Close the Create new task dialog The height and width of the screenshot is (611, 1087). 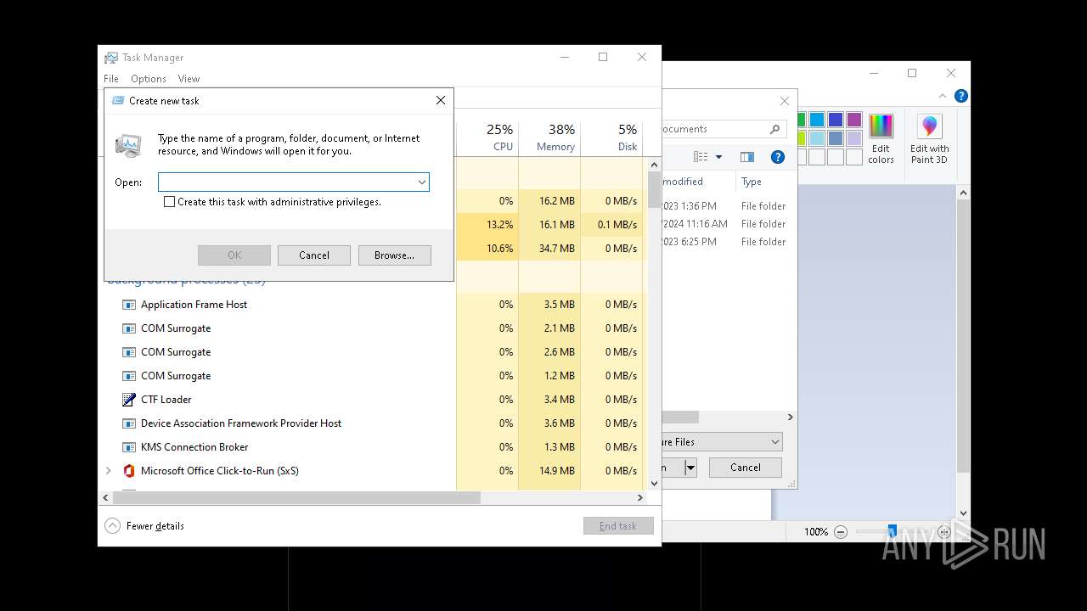click(441, 100)
